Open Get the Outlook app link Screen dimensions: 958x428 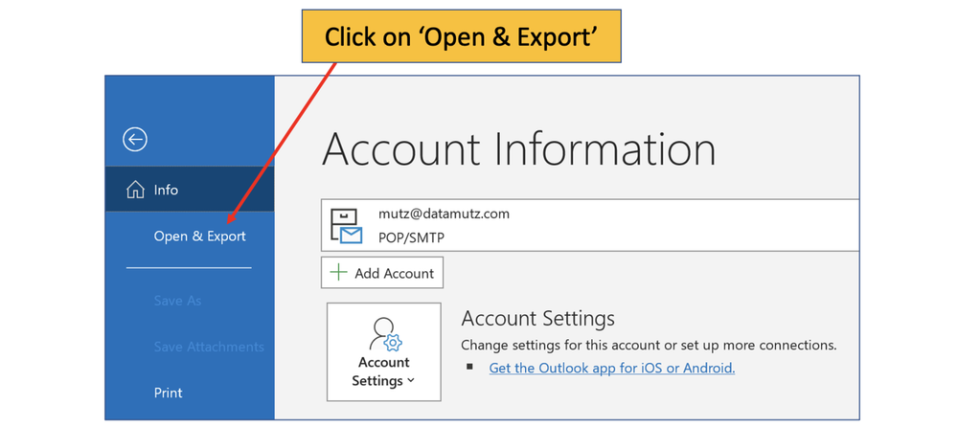tap(611, 369)
